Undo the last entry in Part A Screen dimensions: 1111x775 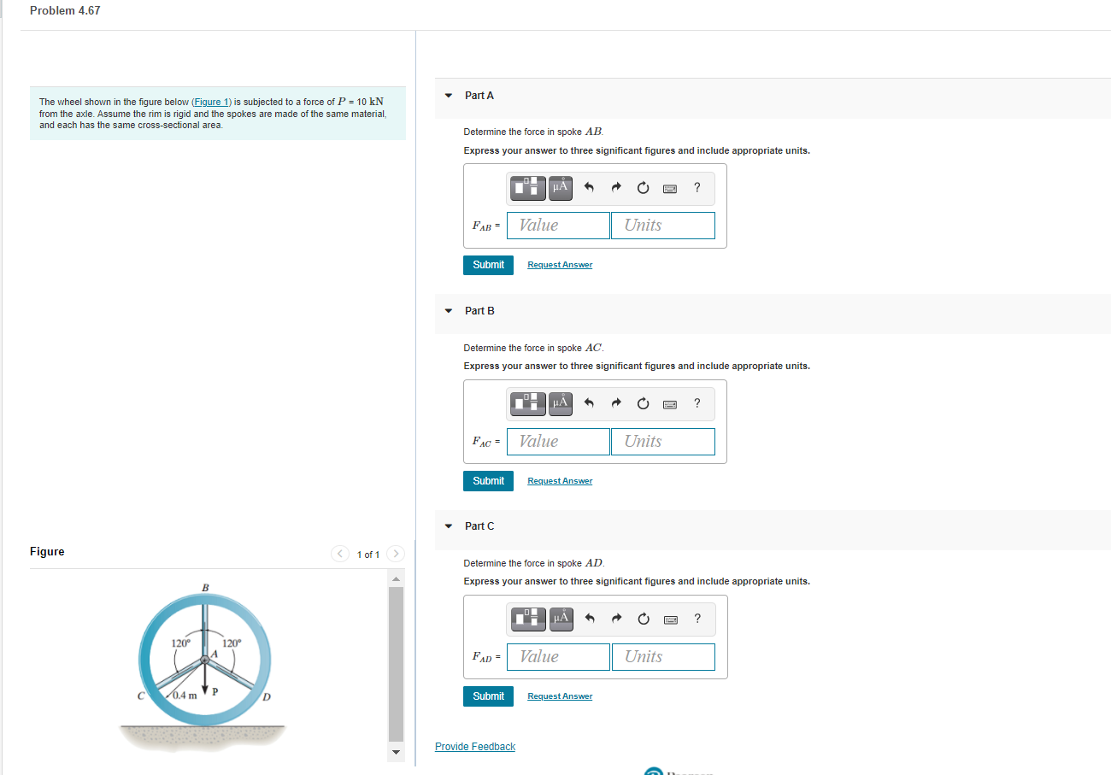[x=589, y=188]
